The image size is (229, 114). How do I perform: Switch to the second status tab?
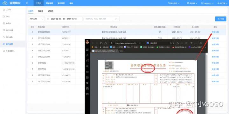click(x=41, y=11)
